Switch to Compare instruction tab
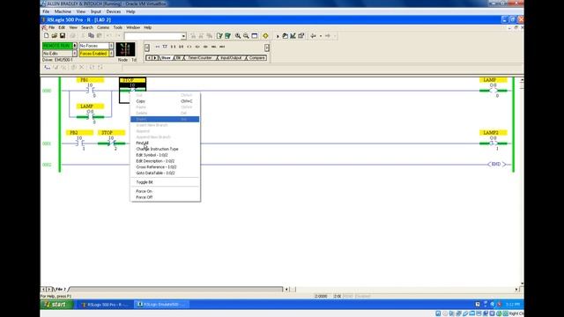The width and height of the screenshot is (564, 317). pyautogui.click(x=256, y=58)
